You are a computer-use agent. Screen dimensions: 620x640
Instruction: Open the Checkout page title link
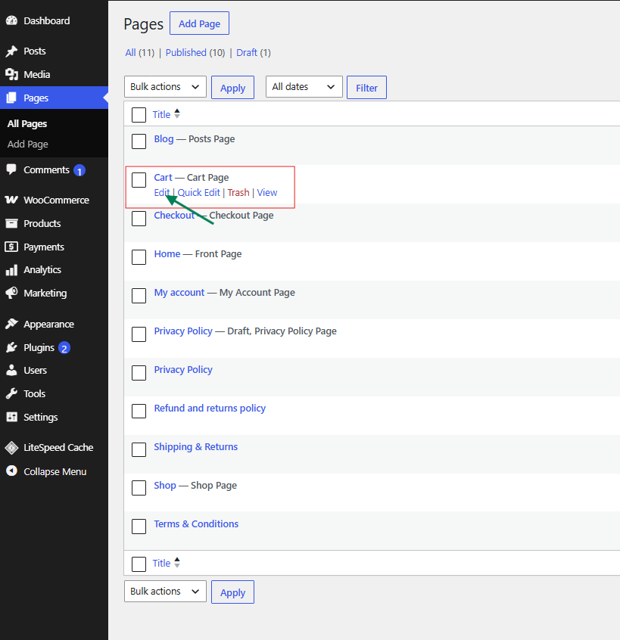tap(174, 215)
